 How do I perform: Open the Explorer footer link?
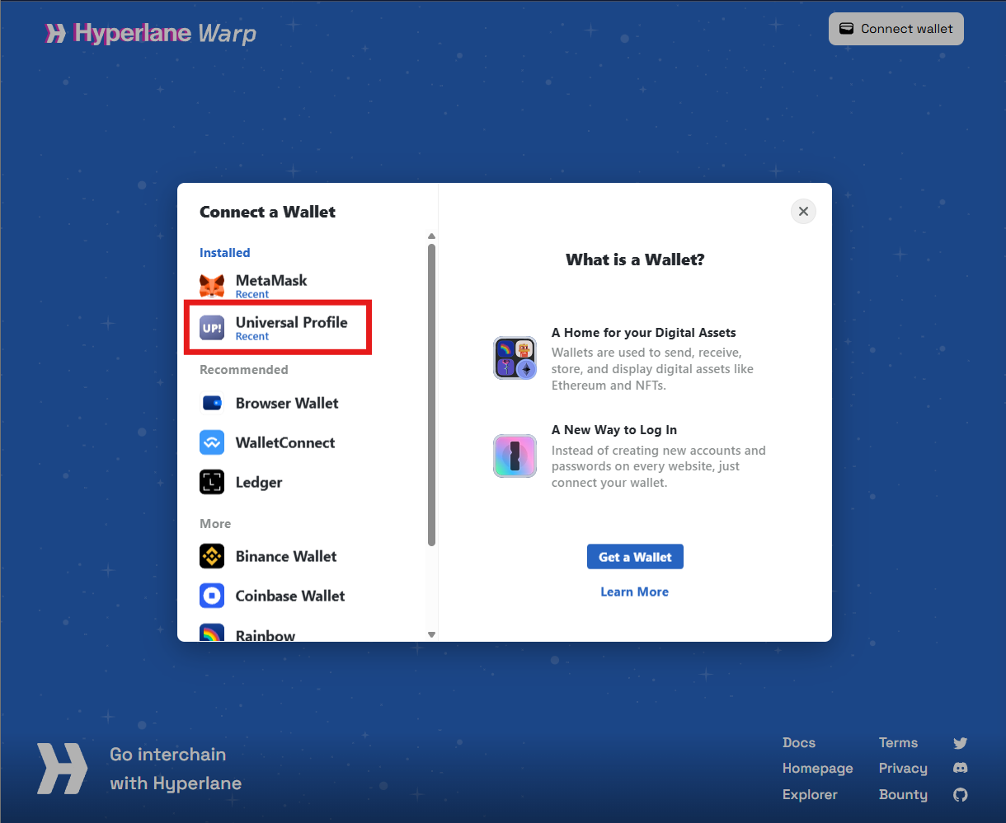tap(810, 795)
